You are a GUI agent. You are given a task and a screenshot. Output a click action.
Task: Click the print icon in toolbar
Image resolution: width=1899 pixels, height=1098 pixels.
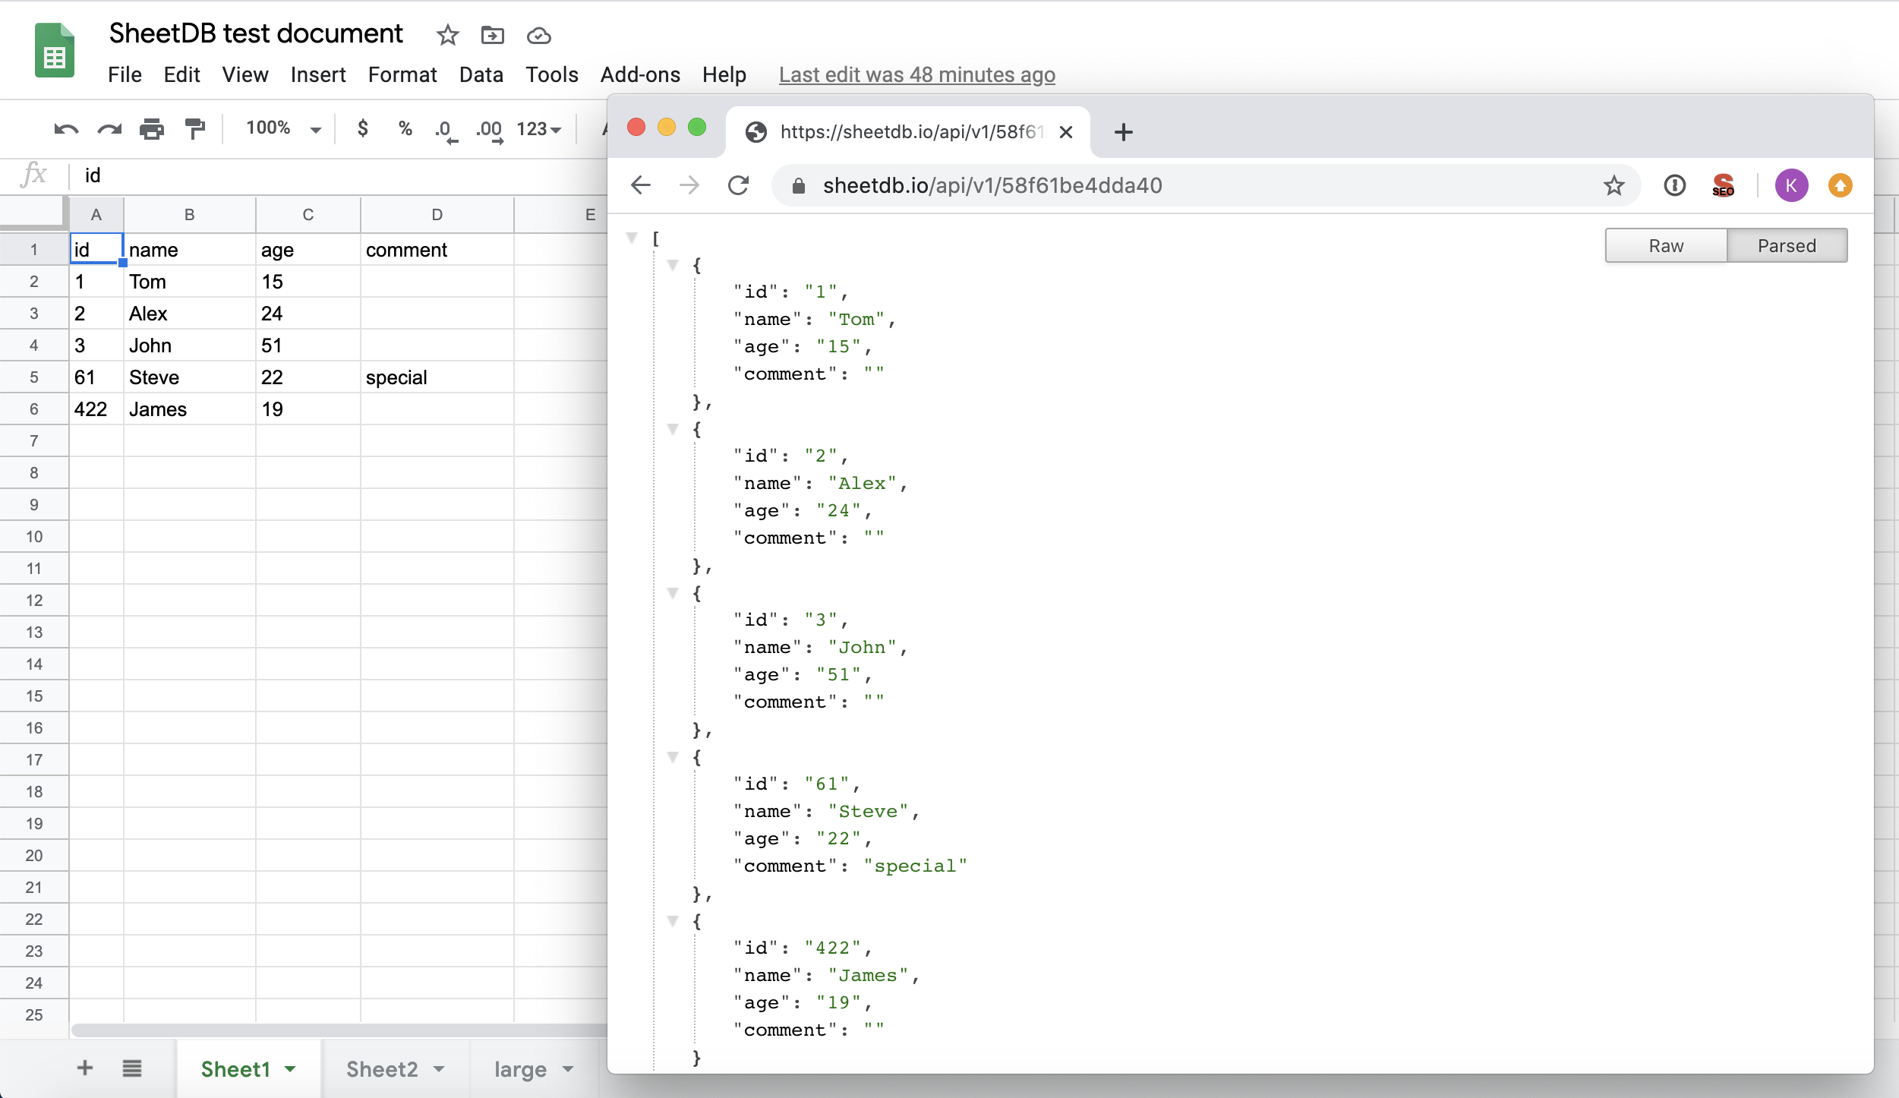point(152,129)
